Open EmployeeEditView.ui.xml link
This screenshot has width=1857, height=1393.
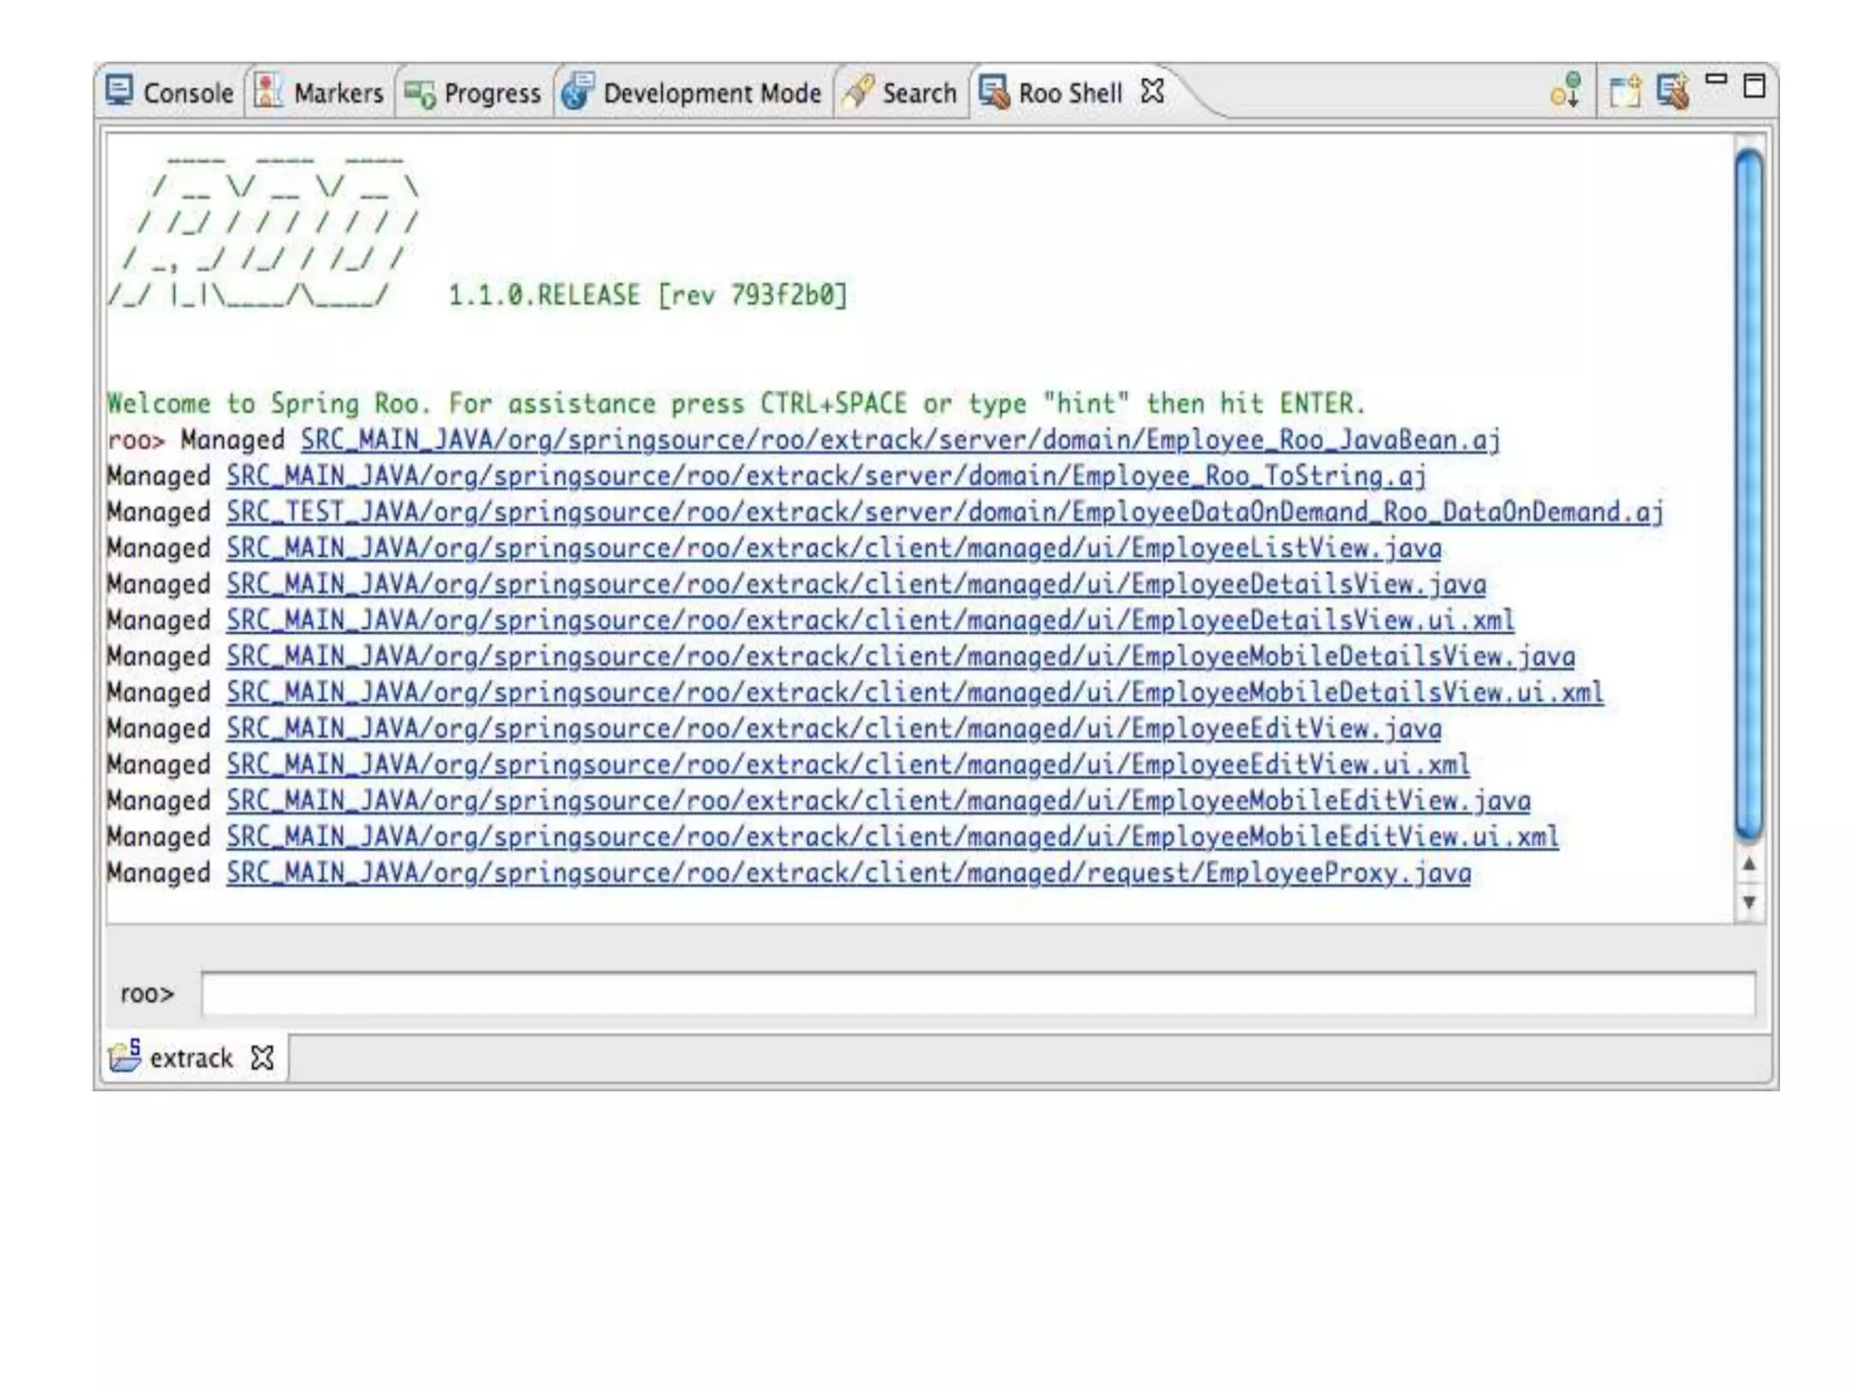click(848, 765)
